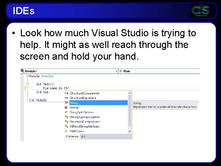The width and height of the screenshot is (221, 166).
Task: Click the IDEs slide title
Action: point(24,11)
